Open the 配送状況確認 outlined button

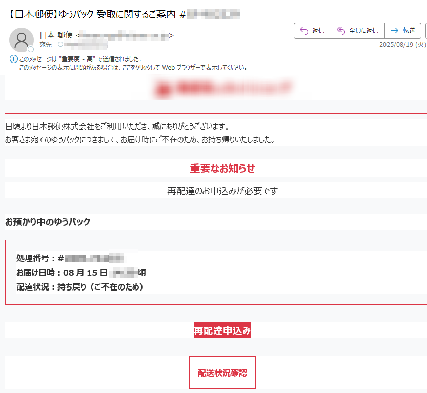pos(222,373)
